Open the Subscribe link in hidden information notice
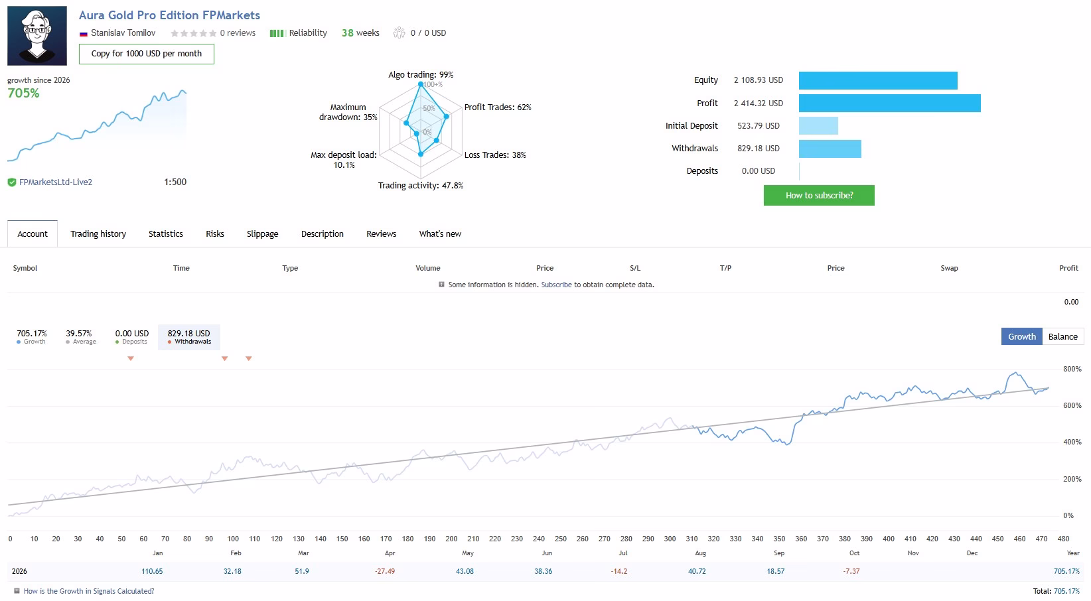The image size is (1091, 601). pos(556,285)
